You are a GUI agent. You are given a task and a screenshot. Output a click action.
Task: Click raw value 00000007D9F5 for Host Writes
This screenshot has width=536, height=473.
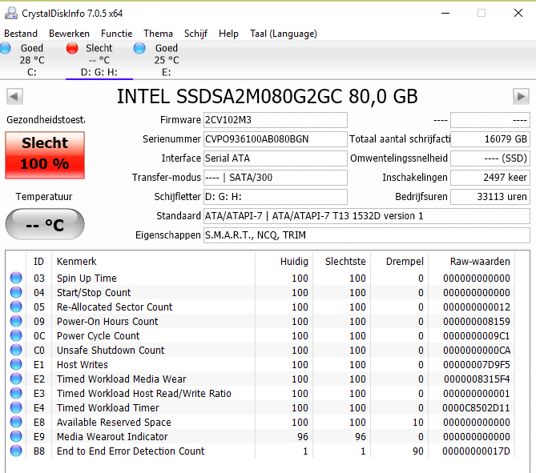point(477,365)
